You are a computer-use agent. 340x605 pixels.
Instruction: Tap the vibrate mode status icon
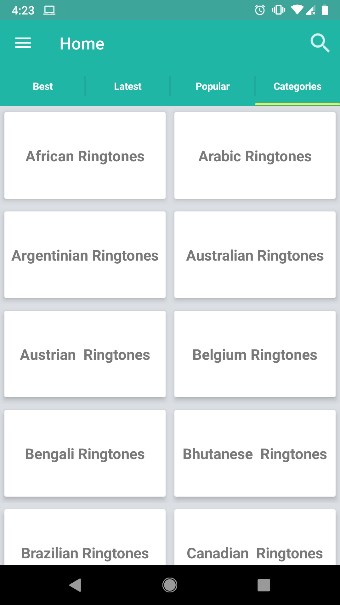[x=279, y=10]
